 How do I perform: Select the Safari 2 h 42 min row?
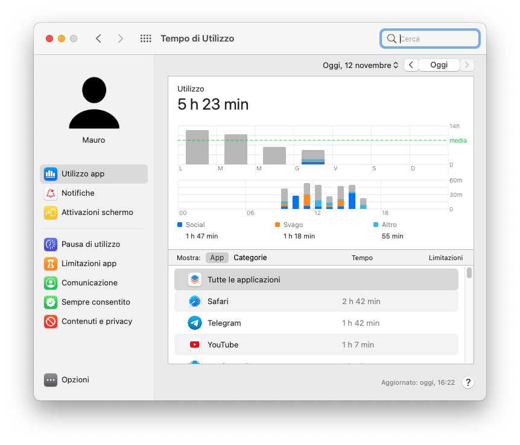pos(316,301)
